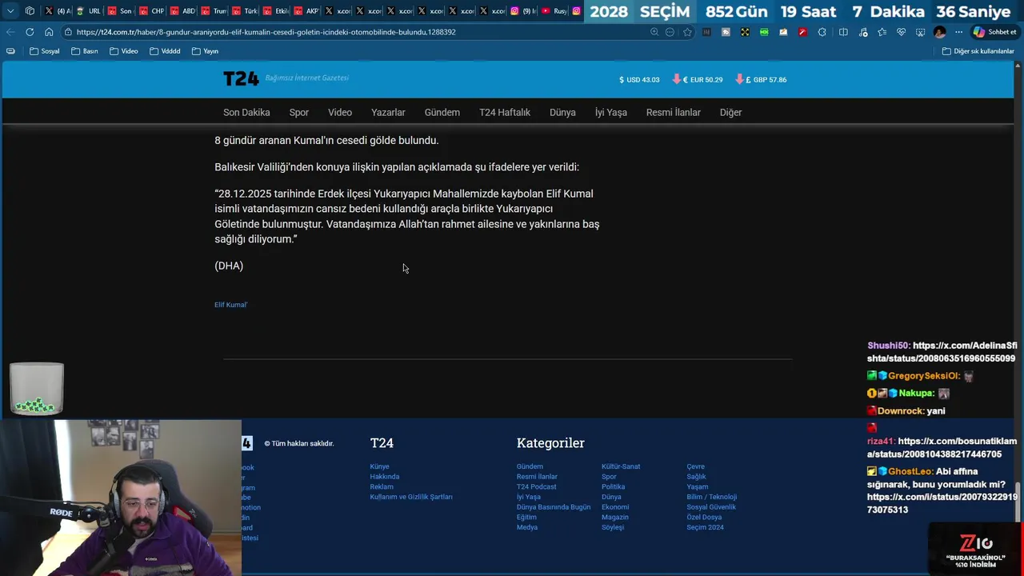Screen dimensions: 1024x576
Task: Open the Yayın bookmarks folder
Action: pyautogui.click(x=206, y=51)
